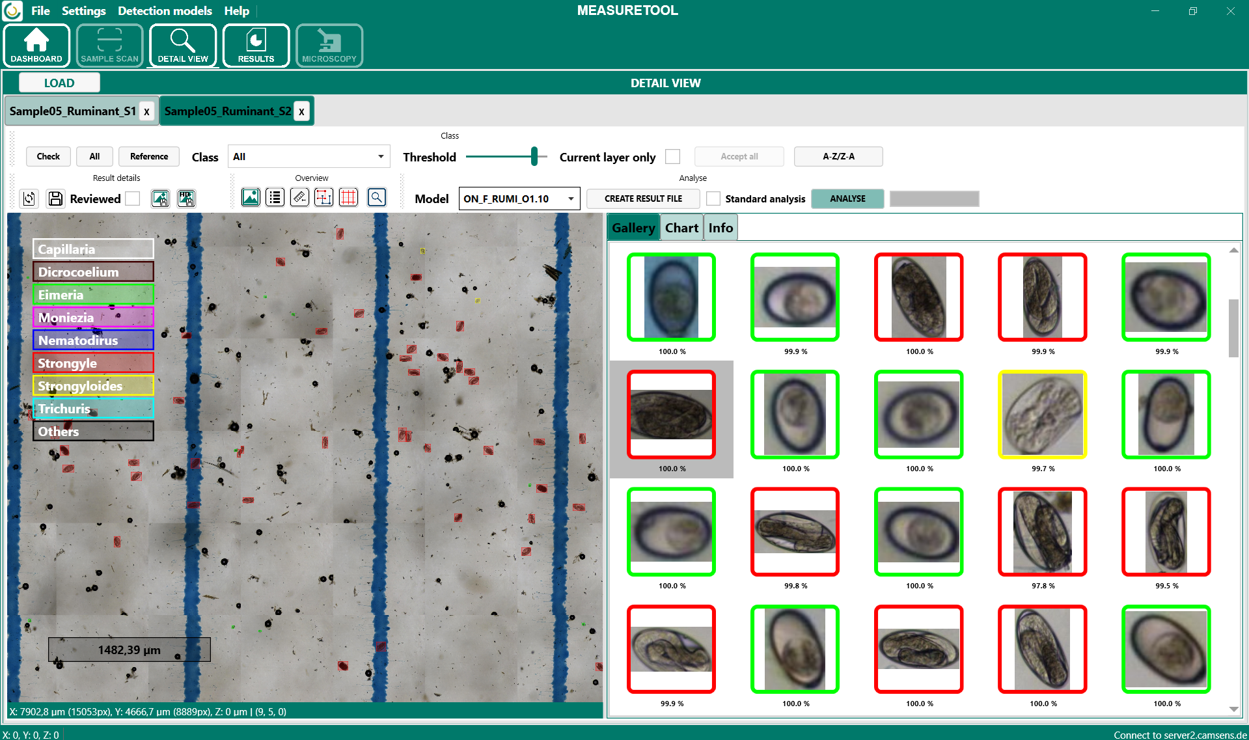Click the magnifier search icon in Overview
Viewport: 1249px width, 740px height.
pos(376,197)
